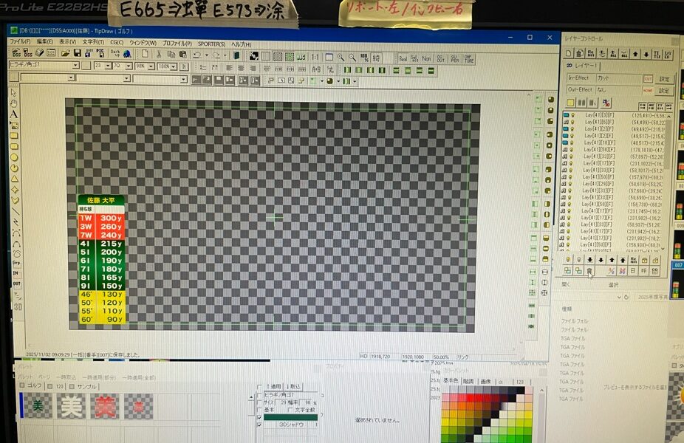684x443 pixels.
Task: Open the ファイル(F) menu
Action: click(20, 42)
